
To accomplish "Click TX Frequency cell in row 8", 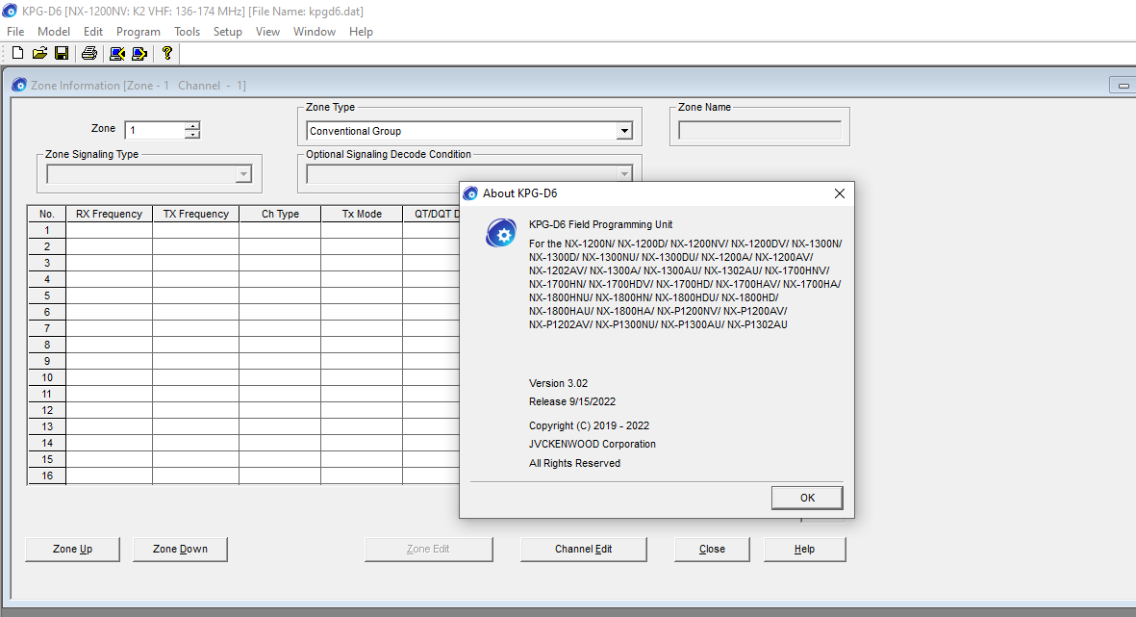I will 195,346.
